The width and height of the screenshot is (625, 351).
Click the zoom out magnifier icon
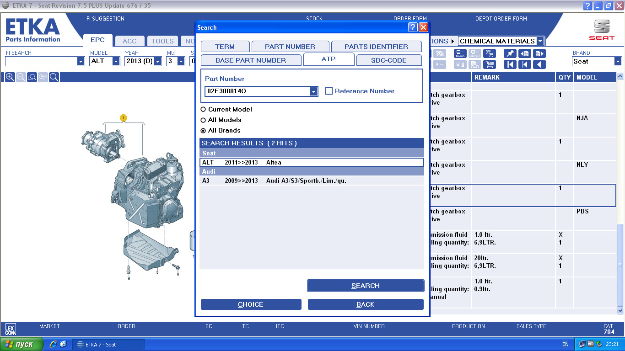coord(21,77)
